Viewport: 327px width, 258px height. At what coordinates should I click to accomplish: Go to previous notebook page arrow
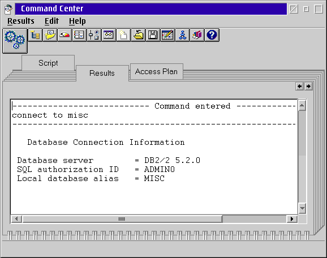300,86
